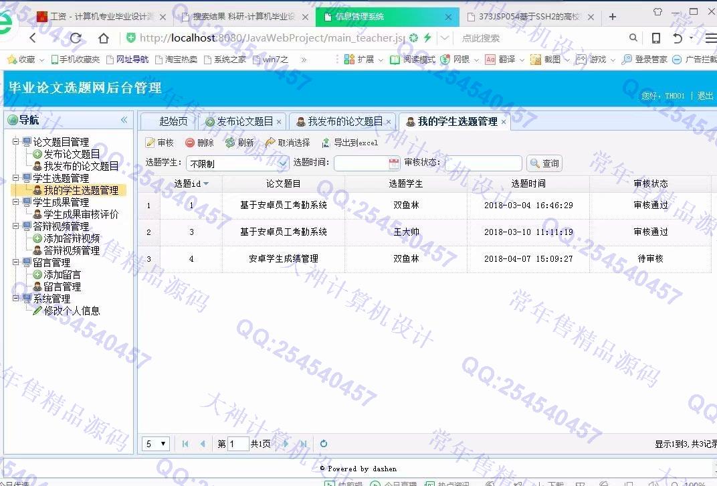717x486 pixels.
Task: Click the 翻译 translate toolbar item
Action: 500,60
